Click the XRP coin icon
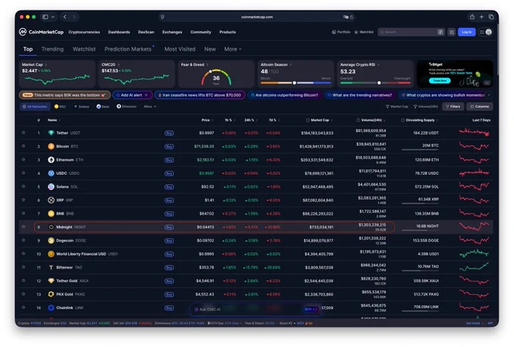The width and height of the screenshot is (514, 347). point(51,200)
